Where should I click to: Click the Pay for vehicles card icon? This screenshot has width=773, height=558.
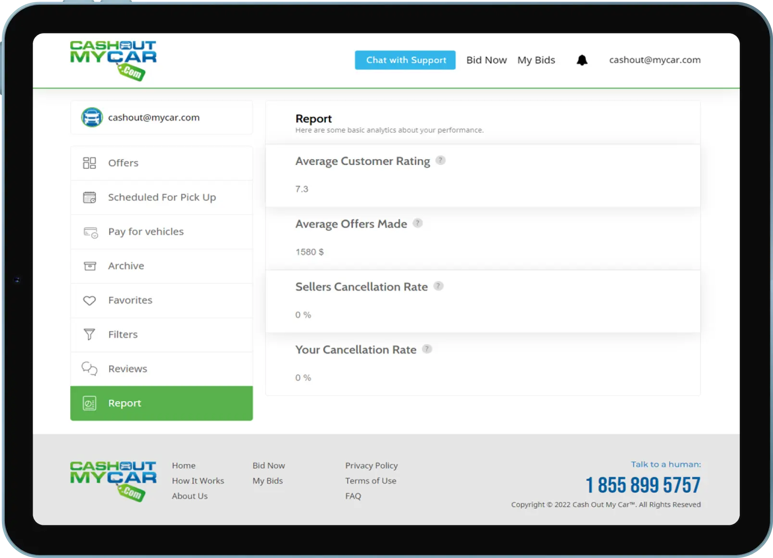pos(90,232)
